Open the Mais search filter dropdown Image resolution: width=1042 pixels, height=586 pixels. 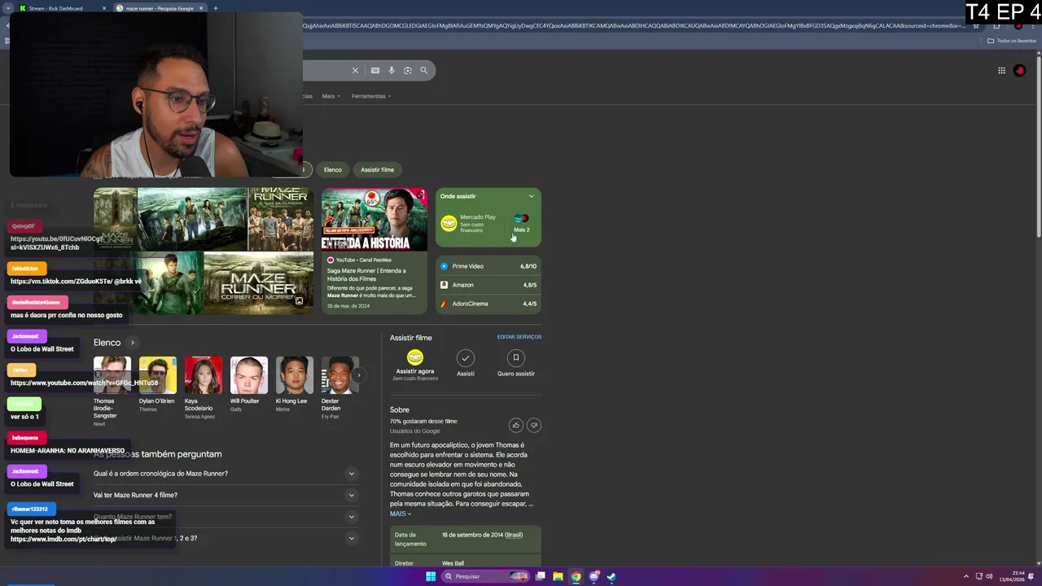point(331,96)
